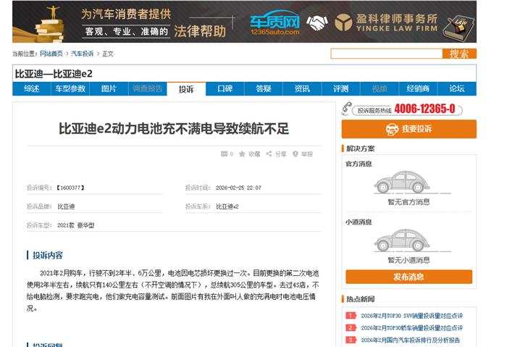This screenshot has width=507, height=347.
Task: Click the 我要投诉 orange button
Action: [x=408, y=129]
